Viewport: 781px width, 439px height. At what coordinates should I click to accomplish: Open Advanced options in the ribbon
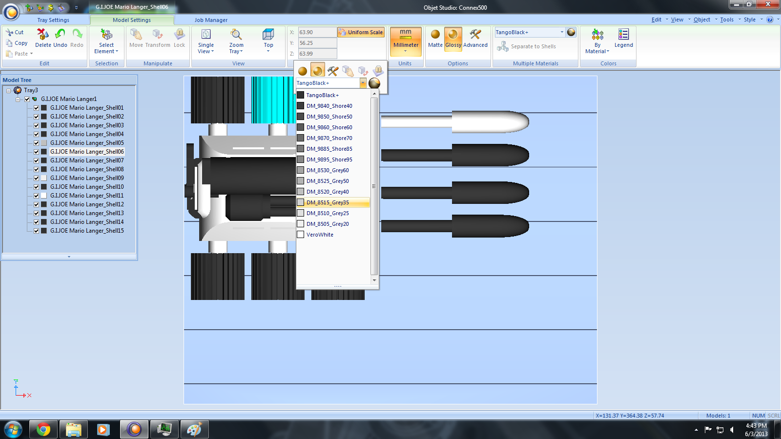[475, 34]
